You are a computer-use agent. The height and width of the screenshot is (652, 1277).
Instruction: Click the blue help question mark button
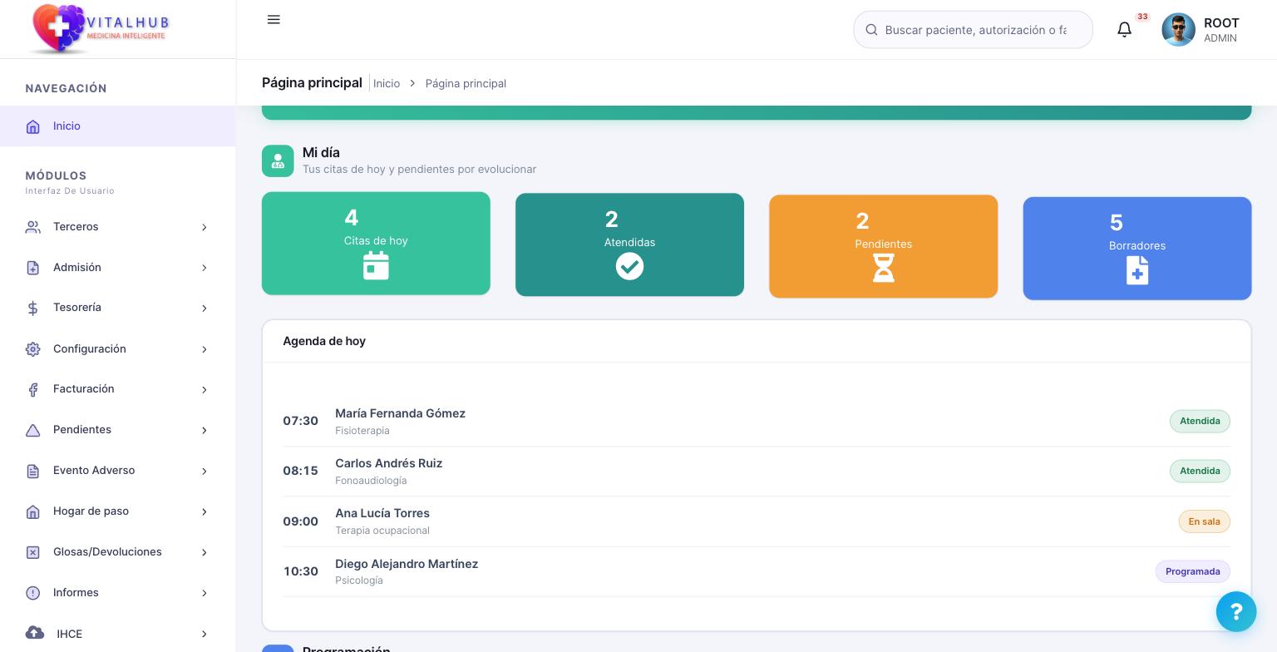[1236, 612]
